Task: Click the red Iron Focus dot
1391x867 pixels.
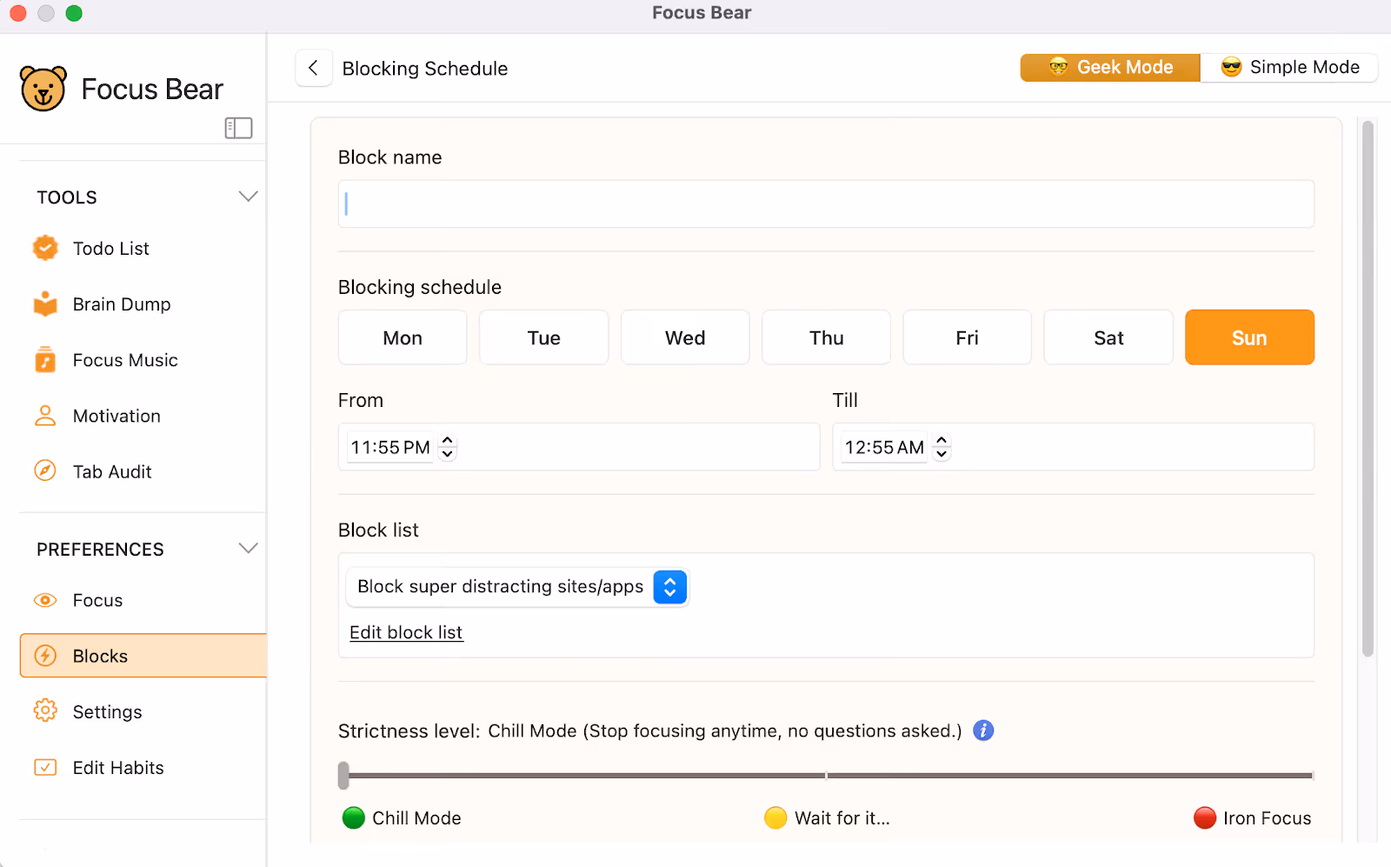Action: 1204,817
